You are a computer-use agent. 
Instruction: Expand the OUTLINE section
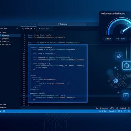(3, 105)
